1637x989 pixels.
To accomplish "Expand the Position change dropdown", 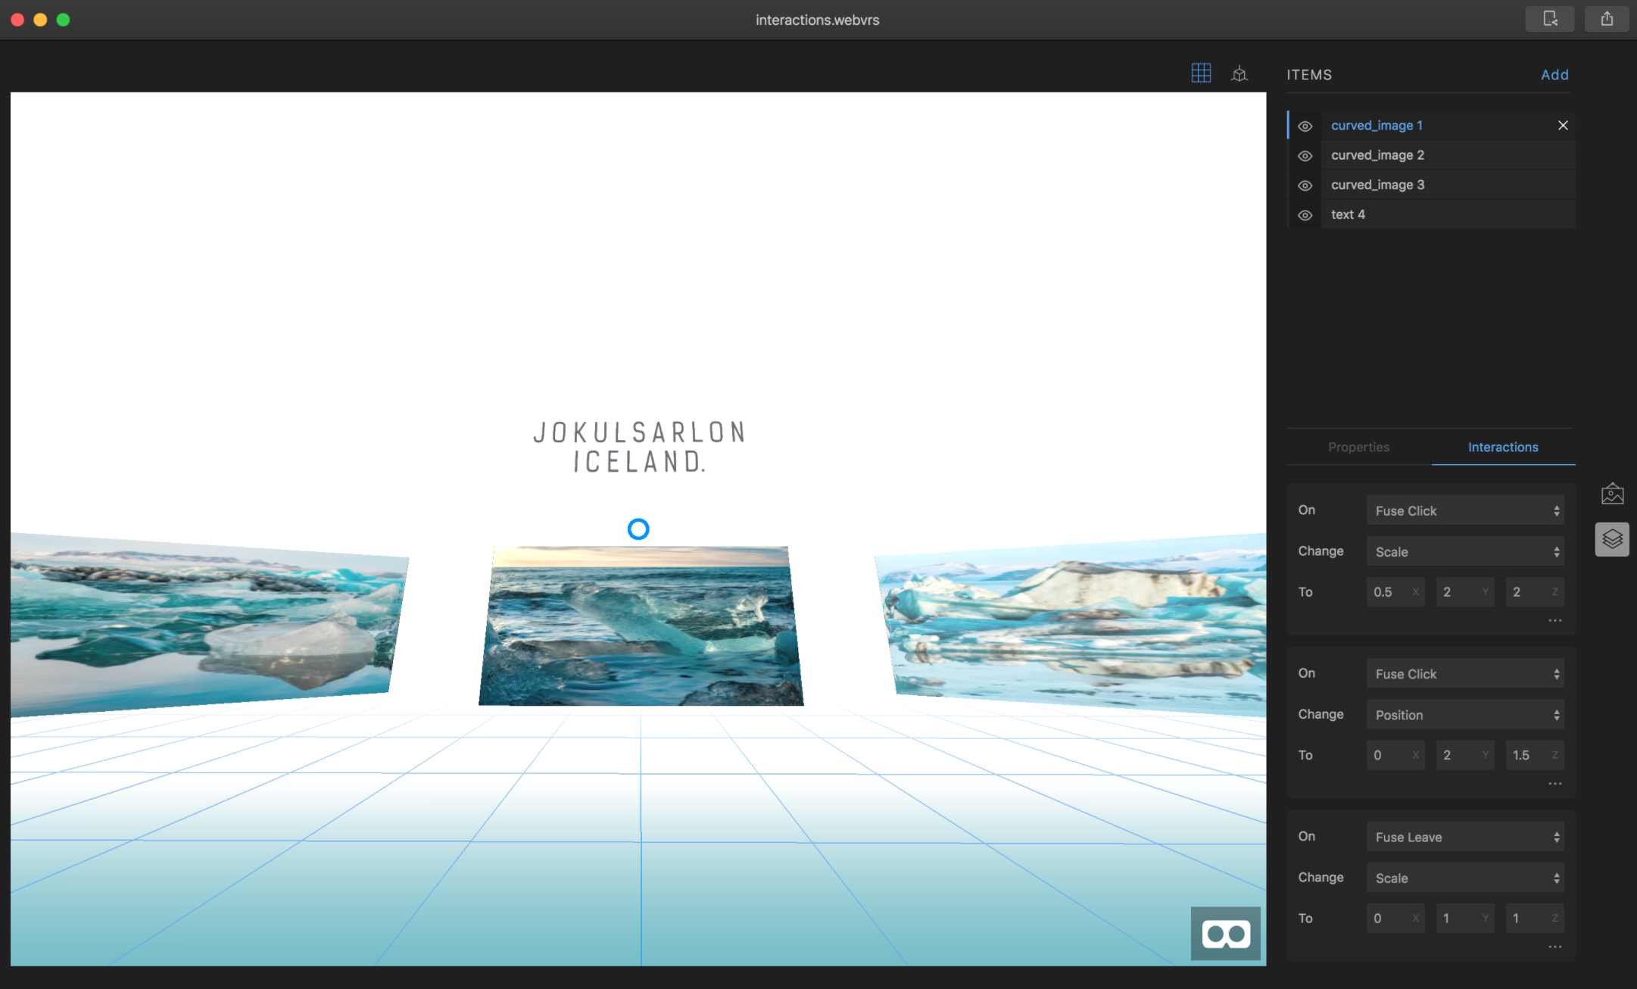I will [1464, 715].
